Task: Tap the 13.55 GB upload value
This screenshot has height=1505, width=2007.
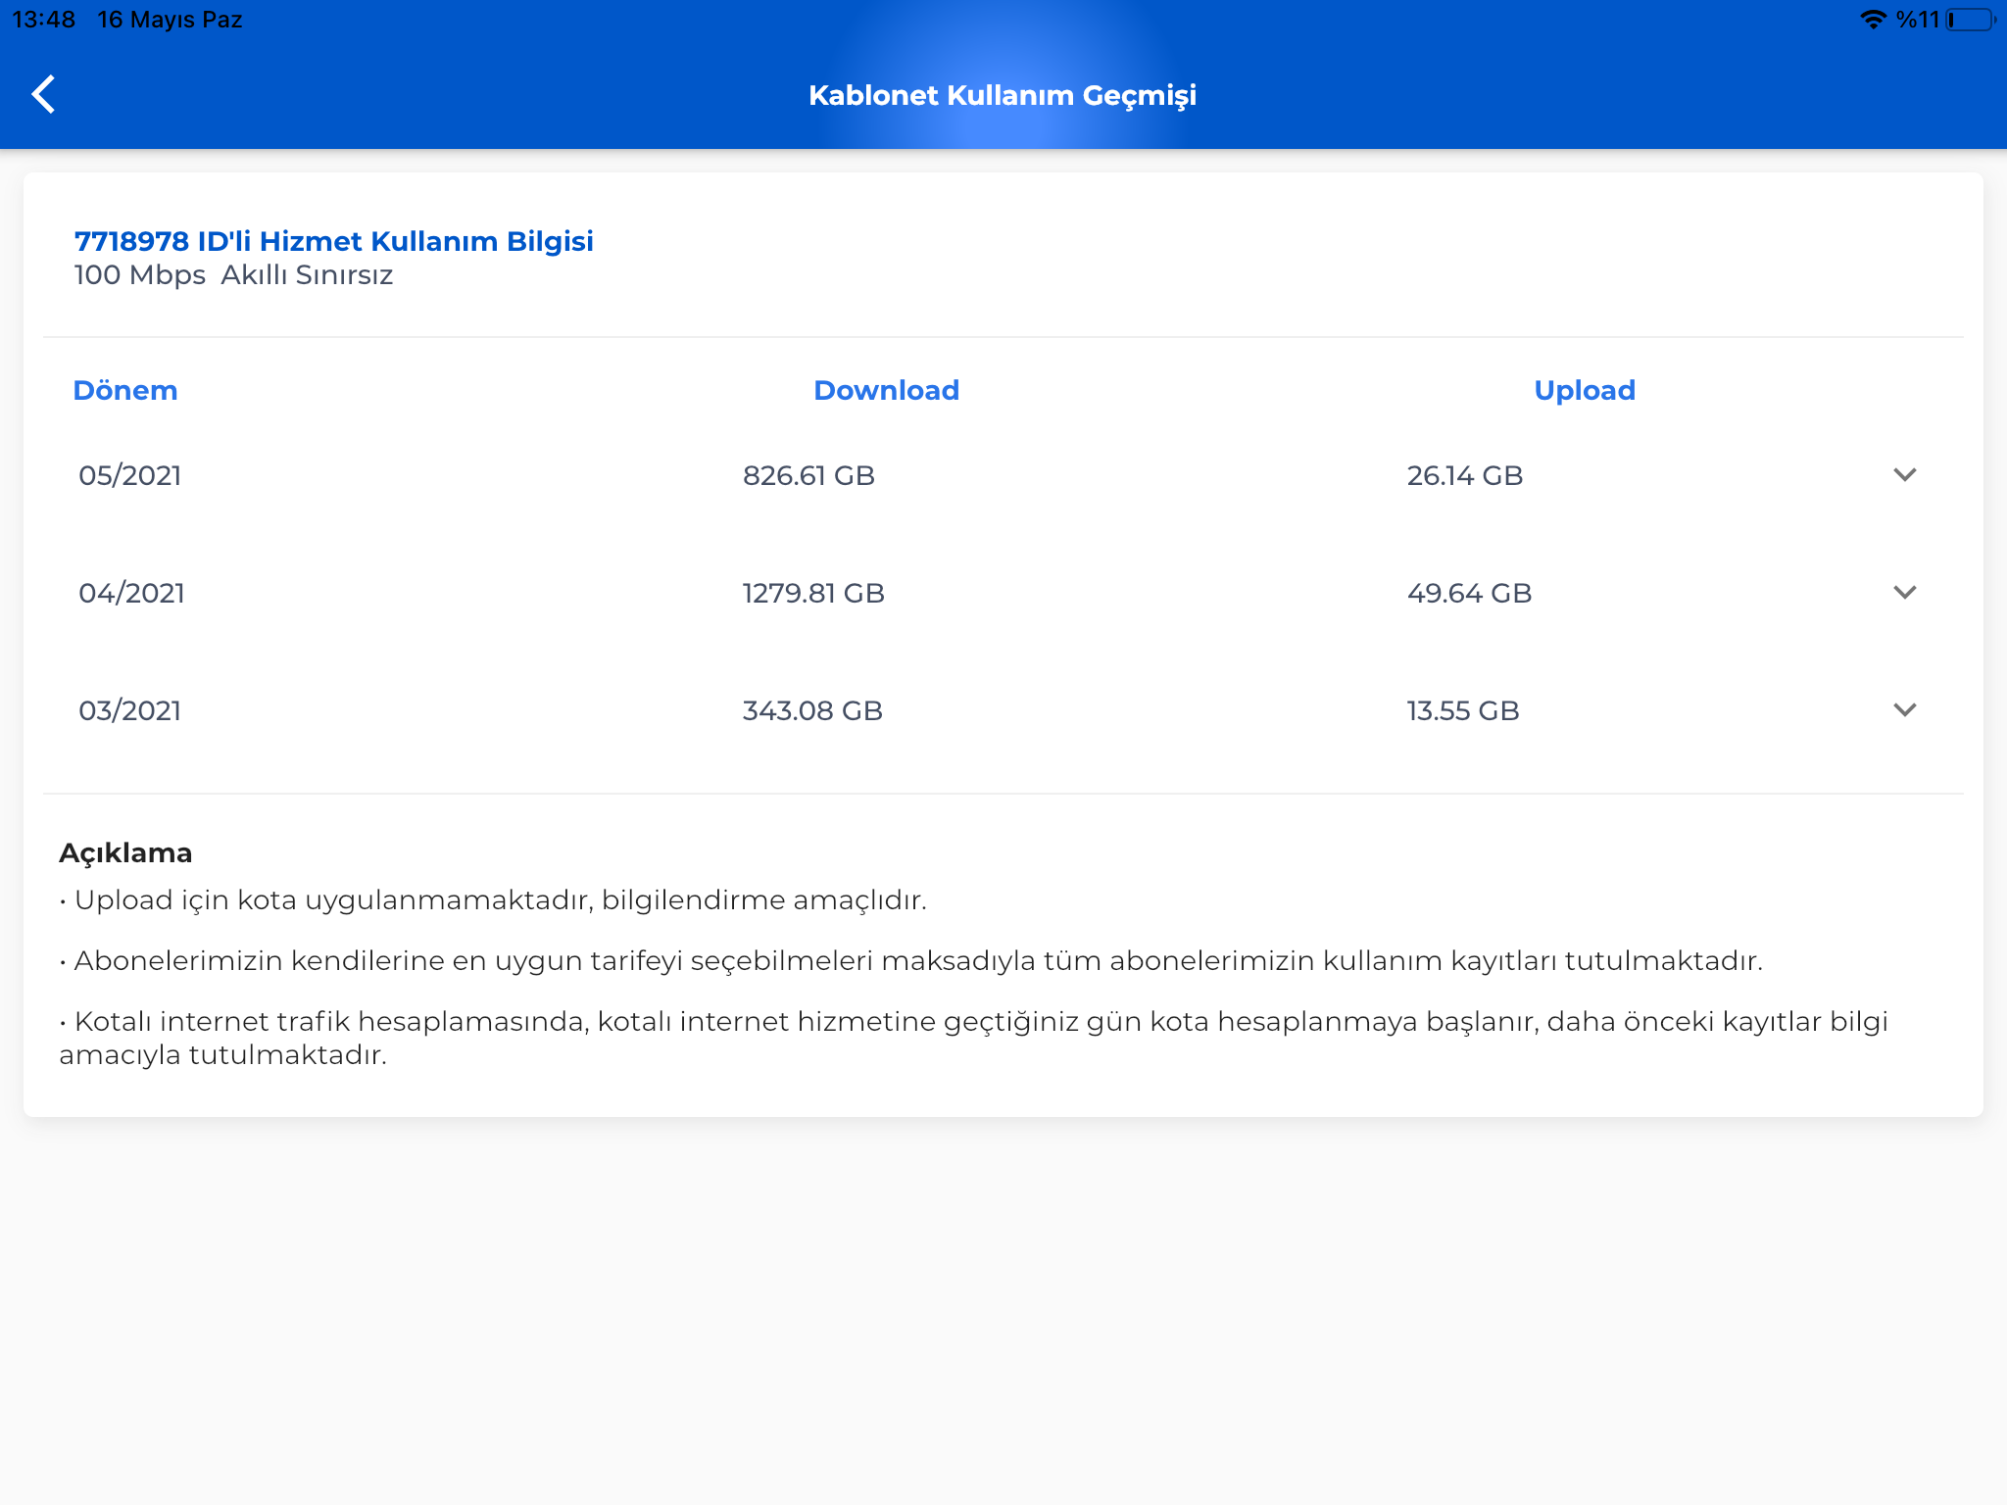Action: coord(1463,710)
